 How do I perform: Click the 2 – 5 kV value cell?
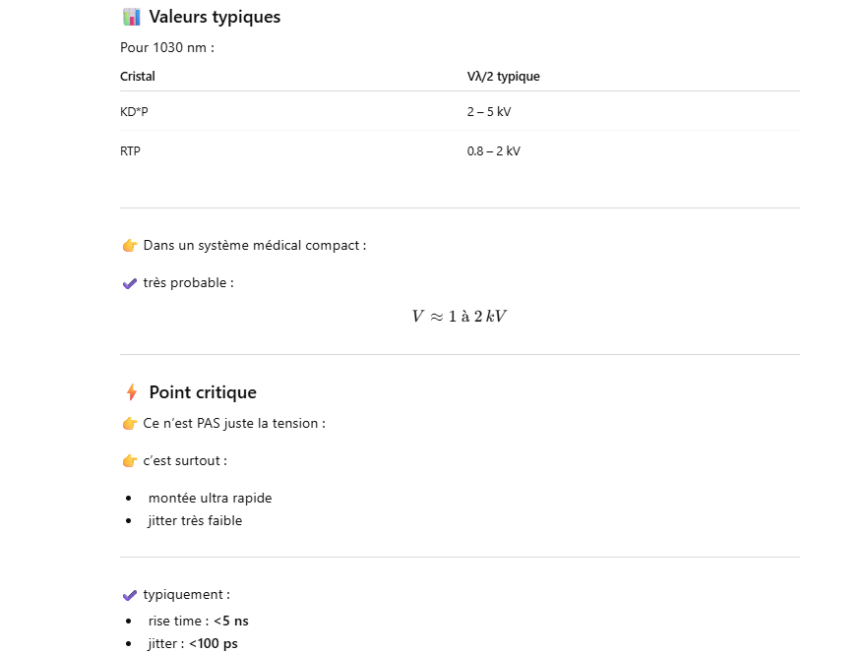[489, 112]
